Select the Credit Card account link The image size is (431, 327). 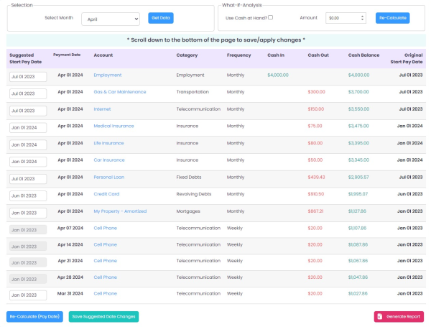(x=106, y=194)
